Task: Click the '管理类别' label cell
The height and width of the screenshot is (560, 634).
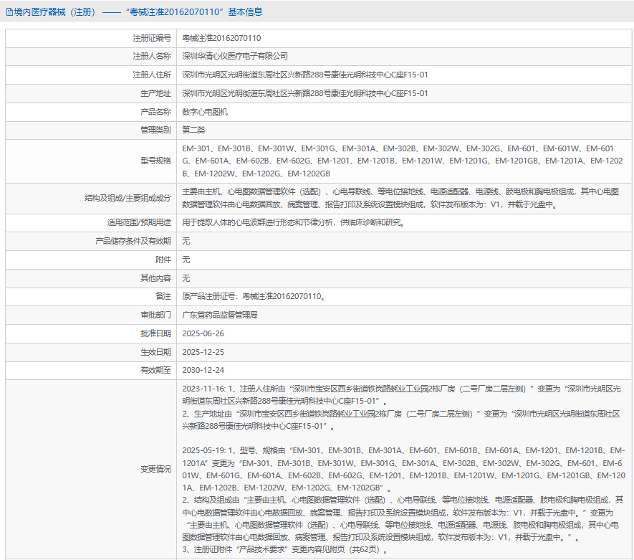Action: click(x=91, y=130)
